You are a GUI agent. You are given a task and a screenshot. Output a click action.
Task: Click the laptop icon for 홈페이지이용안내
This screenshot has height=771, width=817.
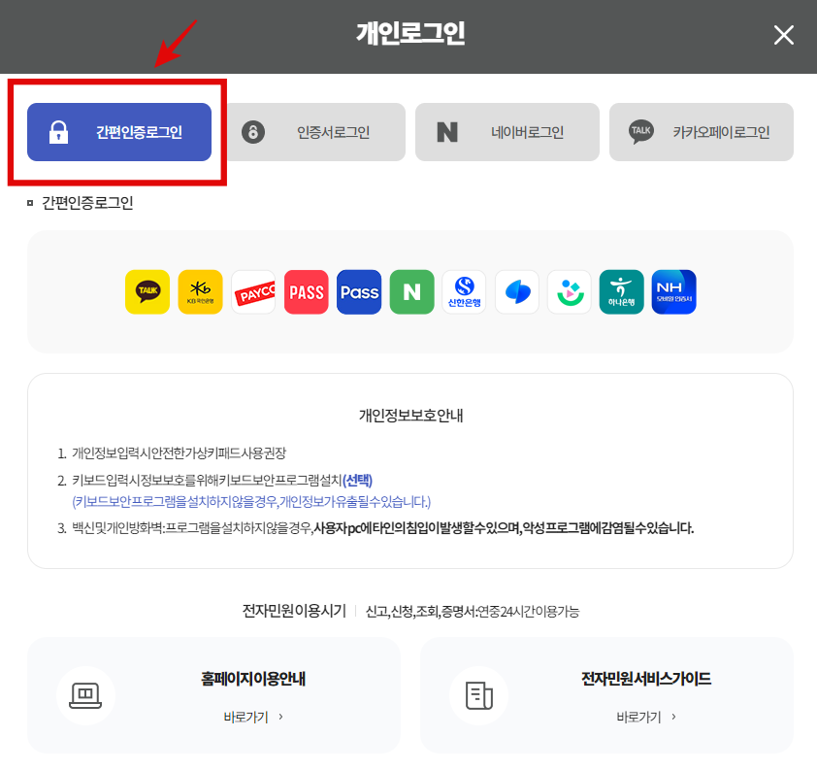tap(86, 695)
